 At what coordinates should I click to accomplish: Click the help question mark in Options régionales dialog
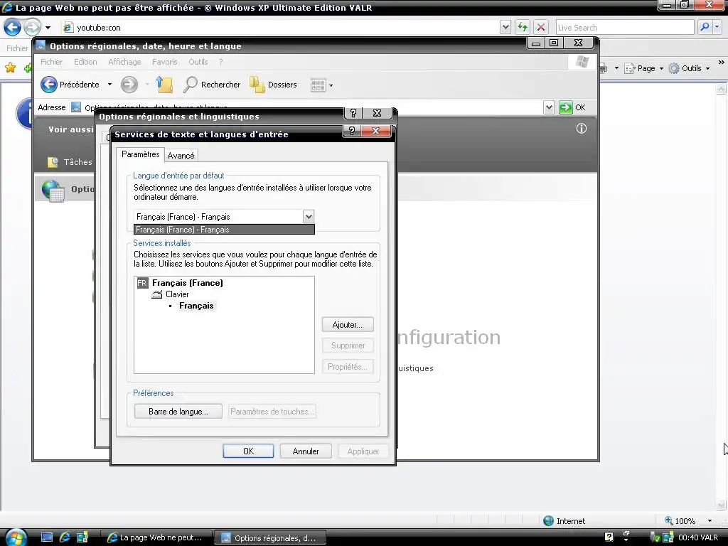click(x=353, y=113)
